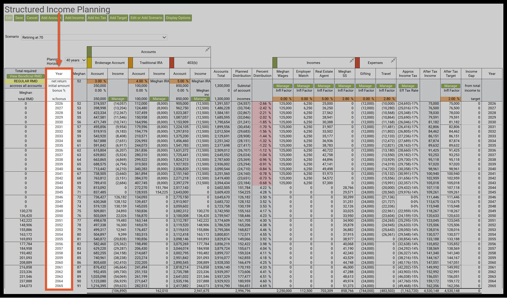Screen dimensions: 507x298
Task: Click the green Accounts group color swatch
Action: click(89, 51)
